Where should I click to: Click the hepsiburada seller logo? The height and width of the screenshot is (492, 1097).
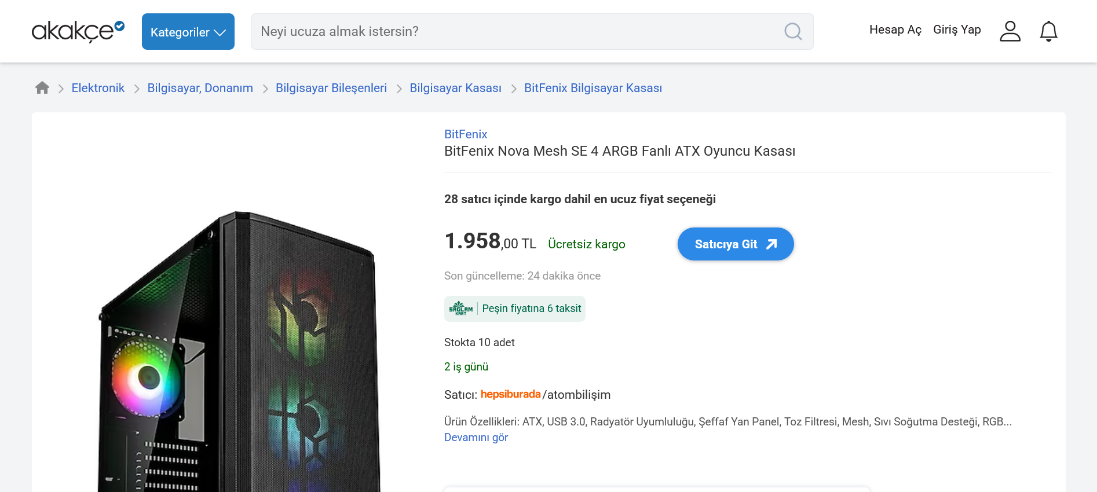tap(510, 394)
